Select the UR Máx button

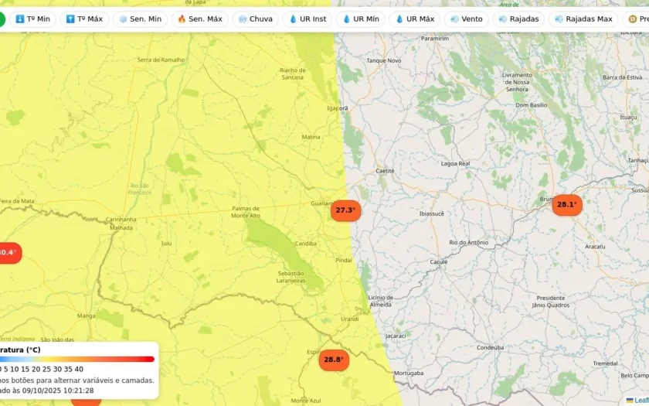415,19
